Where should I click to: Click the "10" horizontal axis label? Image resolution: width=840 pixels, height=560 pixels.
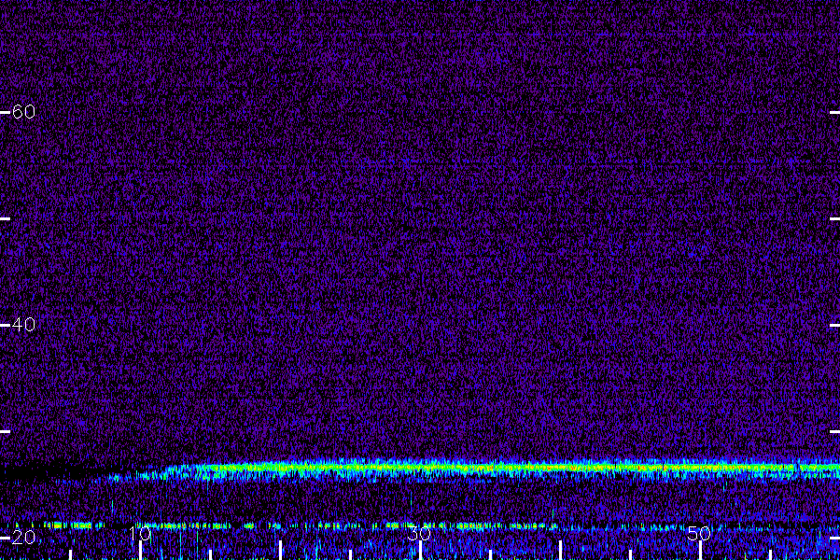(x=140, y=533)
